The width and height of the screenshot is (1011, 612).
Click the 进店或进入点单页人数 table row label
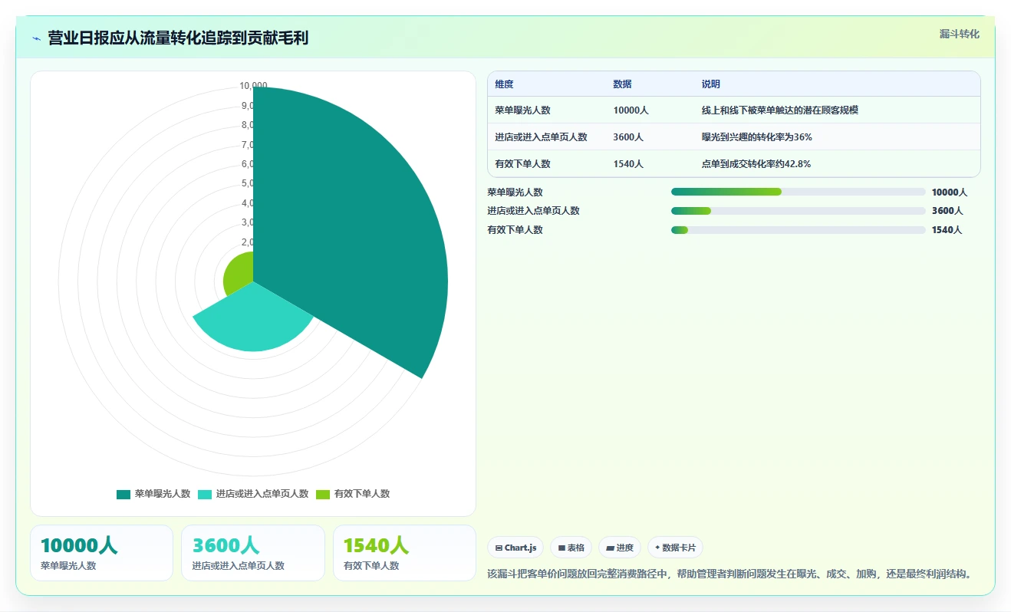[x=541, y=137]
